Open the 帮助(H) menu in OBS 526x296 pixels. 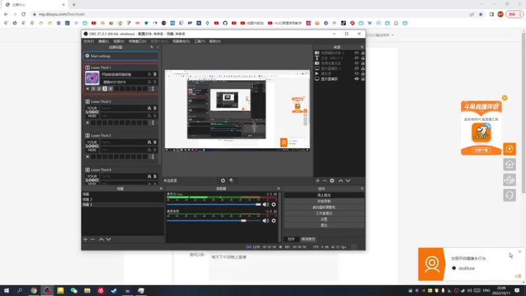[215, 41]
